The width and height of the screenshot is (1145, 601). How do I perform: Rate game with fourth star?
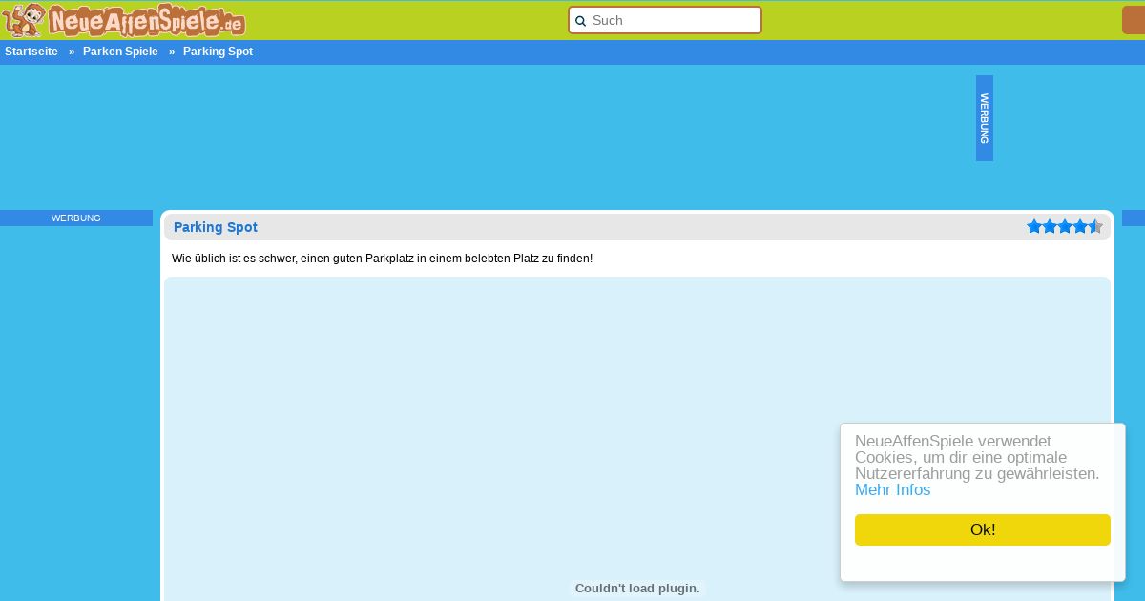[1080, 226]
